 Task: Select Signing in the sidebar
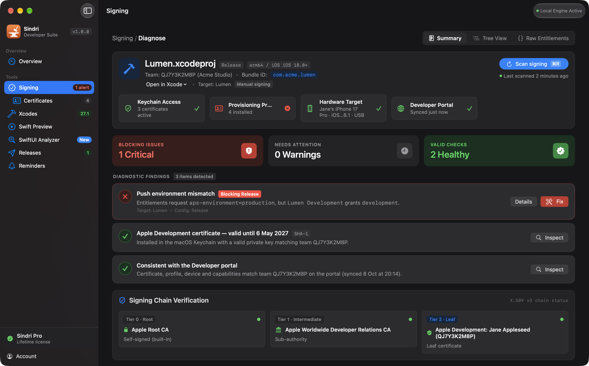pyautogui.click(x=49, y=87)
